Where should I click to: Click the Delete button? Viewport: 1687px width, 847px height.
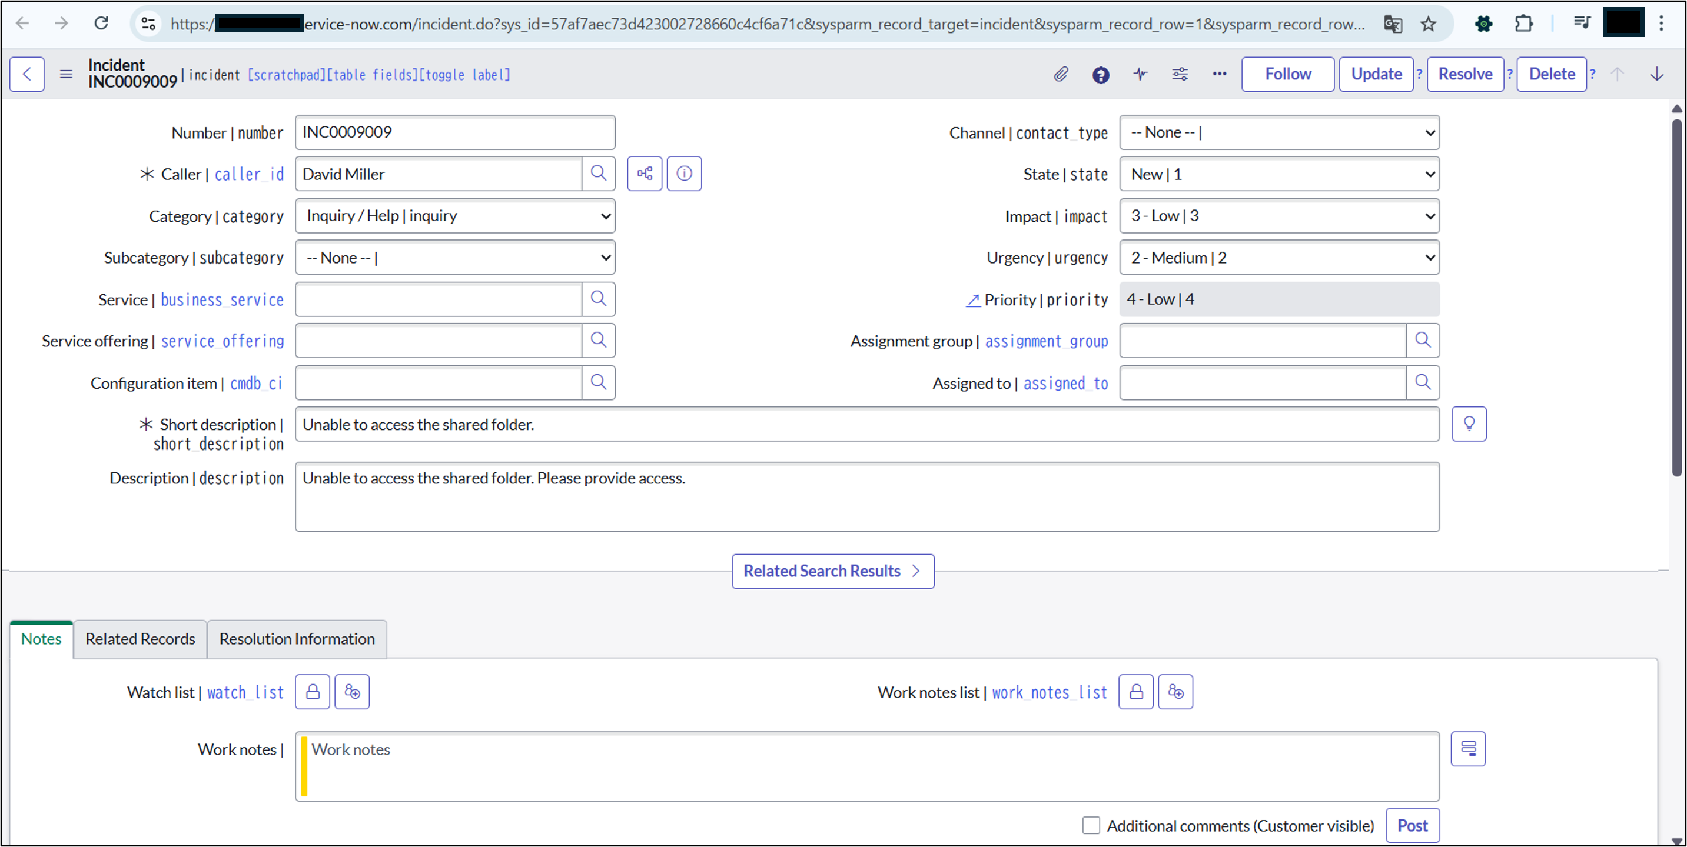pos(1552,74)
